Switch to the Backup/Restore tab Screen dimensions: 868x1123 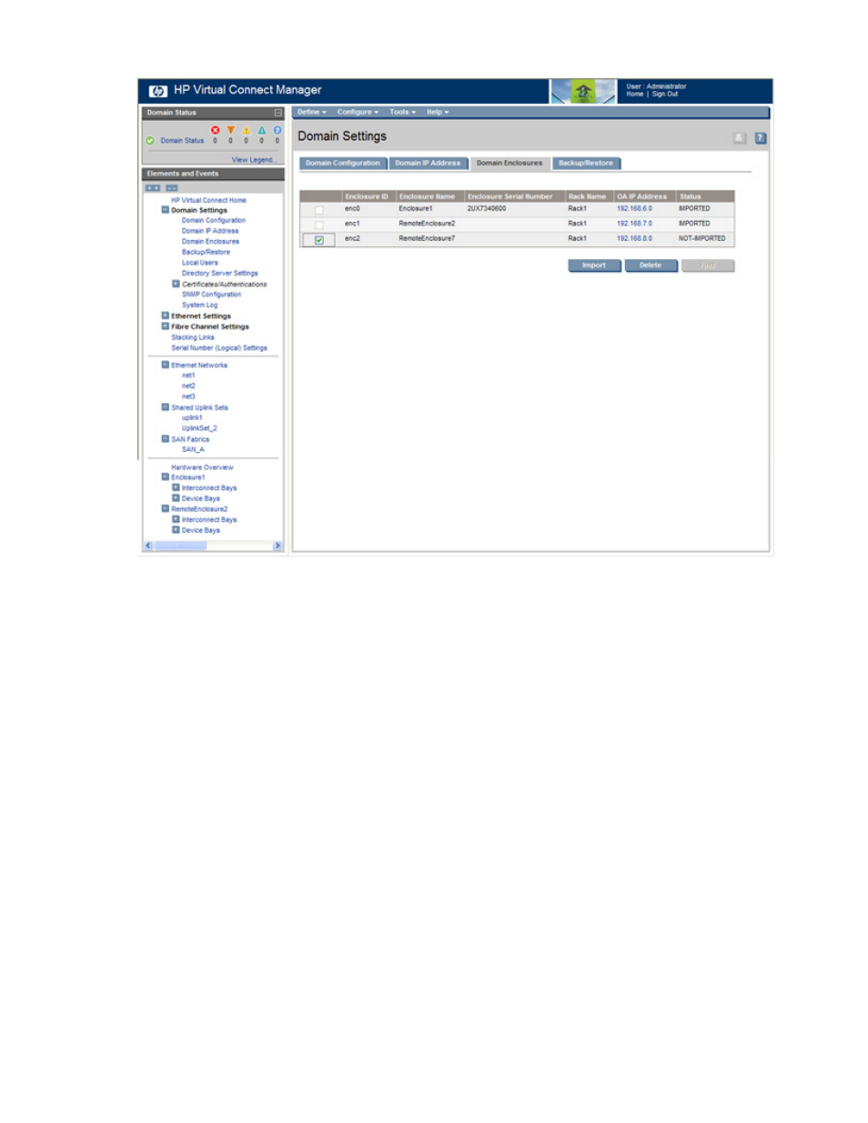tap(586, 164)
